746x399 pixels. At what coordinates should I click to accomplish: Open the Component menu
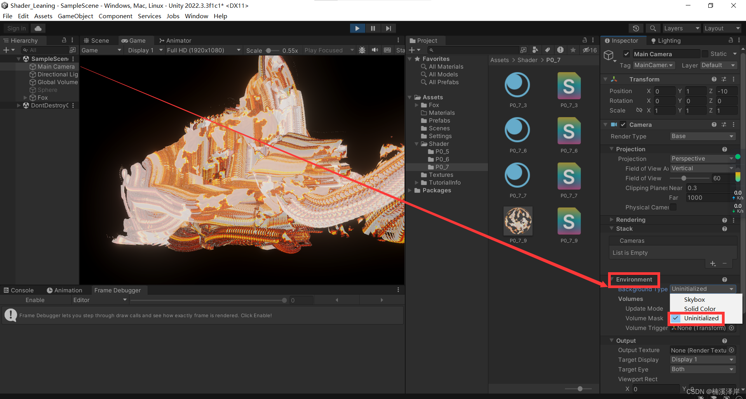[115, 16]
